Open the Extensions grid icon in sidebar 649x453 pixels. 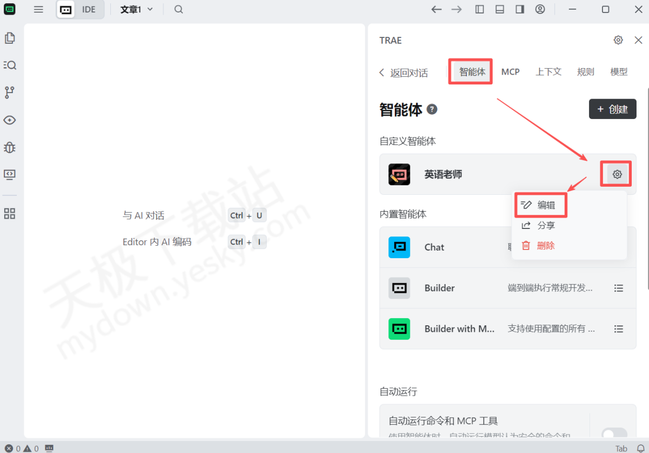pos(9,213)
